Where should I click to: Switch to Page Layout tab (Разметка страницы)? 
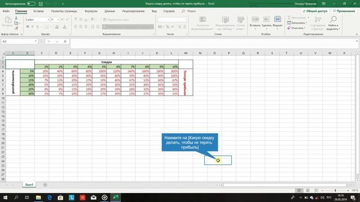coord(64,11)
